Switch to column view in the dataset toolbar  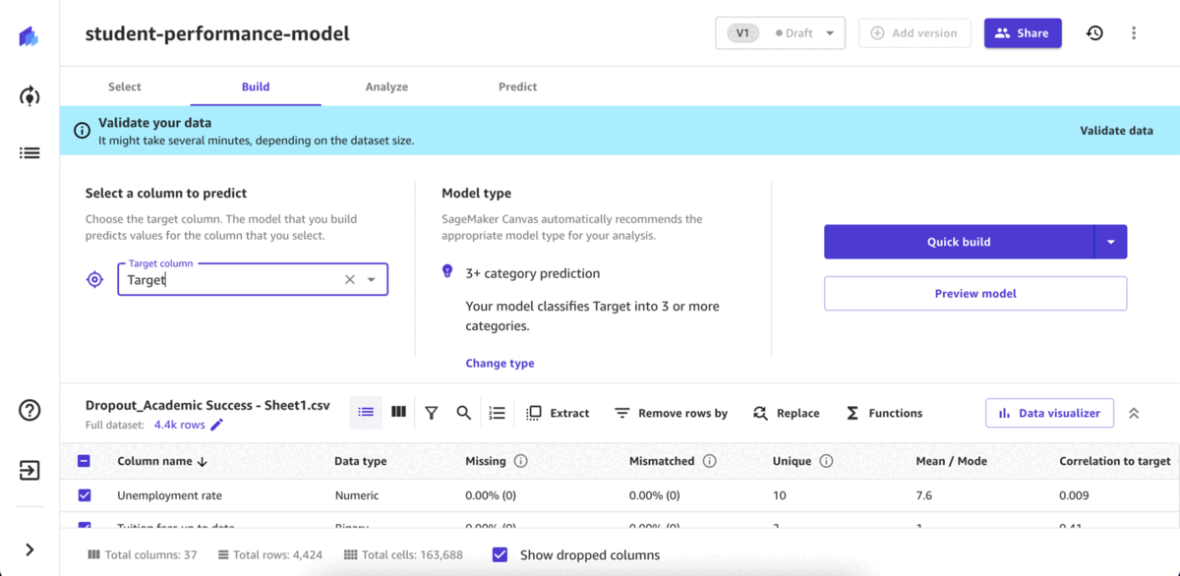(x=398, y=412)
